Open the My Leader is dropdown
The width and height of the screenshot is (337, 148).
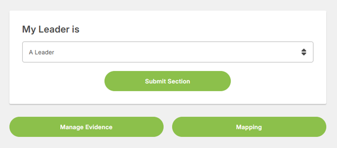pos(167,52)
